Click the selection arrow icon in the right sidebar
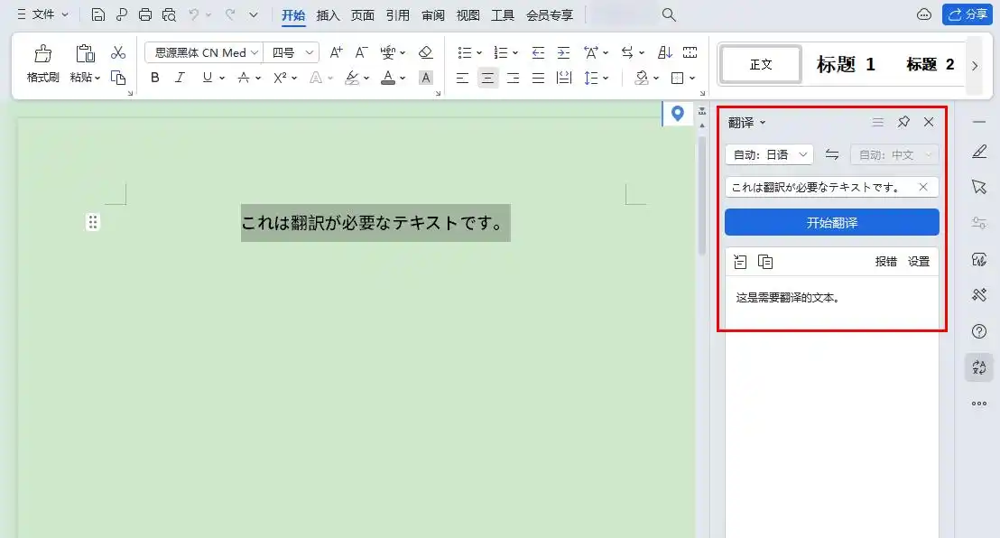This screenshot has height=538, width=1000. click(x=979, y=186)
